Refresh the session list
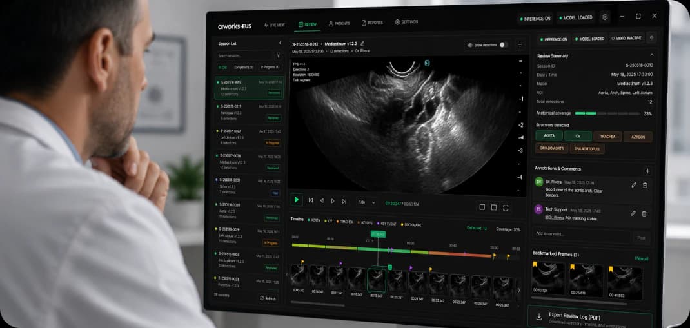The width and height of the screenshot is (690, 328). (x=268, y=298)
